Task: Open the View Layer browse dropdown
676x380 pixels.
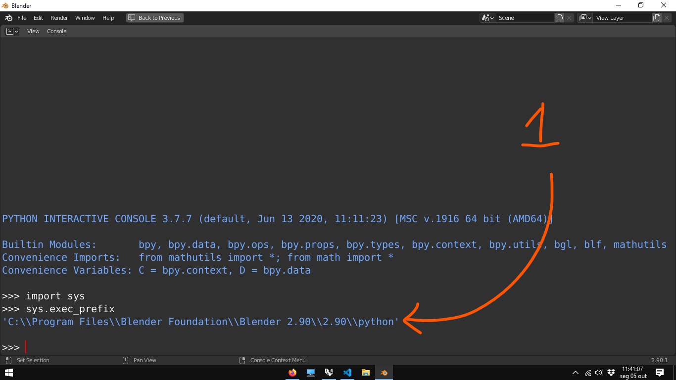Action: [585, 18]
